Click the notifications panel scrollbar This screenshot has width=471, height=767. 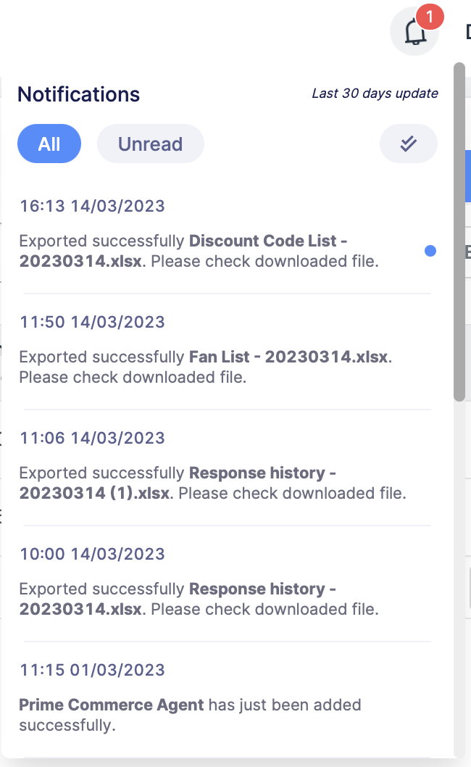[x=459, y=232]
